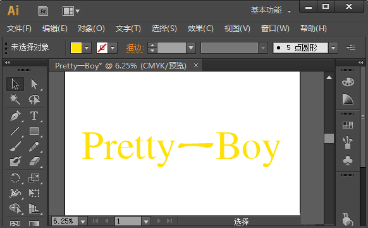Open the Color Guide panel icon
Image resolution: width=368 pixels, height=228 pixels.
tap(348, 99)
